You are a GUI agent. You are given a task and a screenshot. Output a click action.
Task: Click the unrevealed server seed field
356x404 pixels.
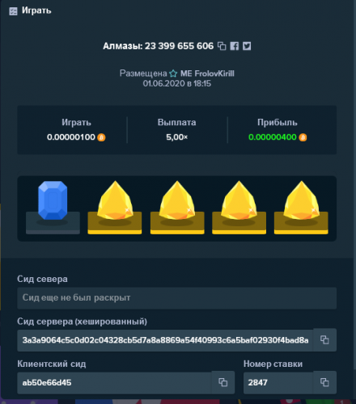tap(177, 298)
